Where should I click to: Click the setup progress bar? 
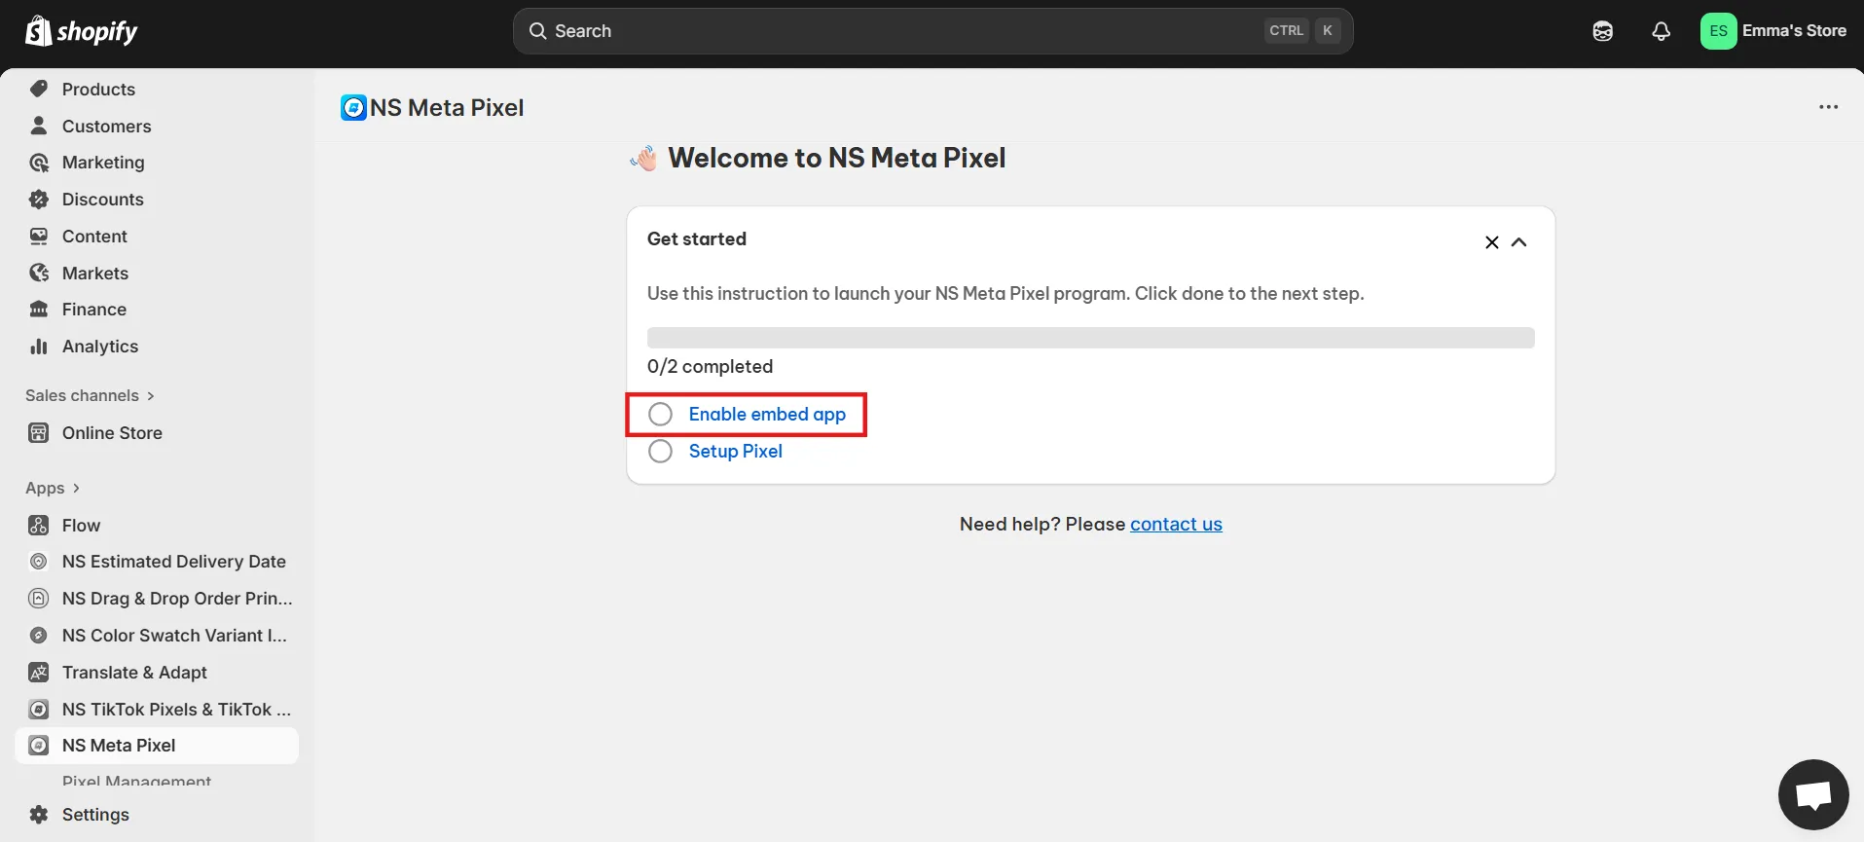1090,338
